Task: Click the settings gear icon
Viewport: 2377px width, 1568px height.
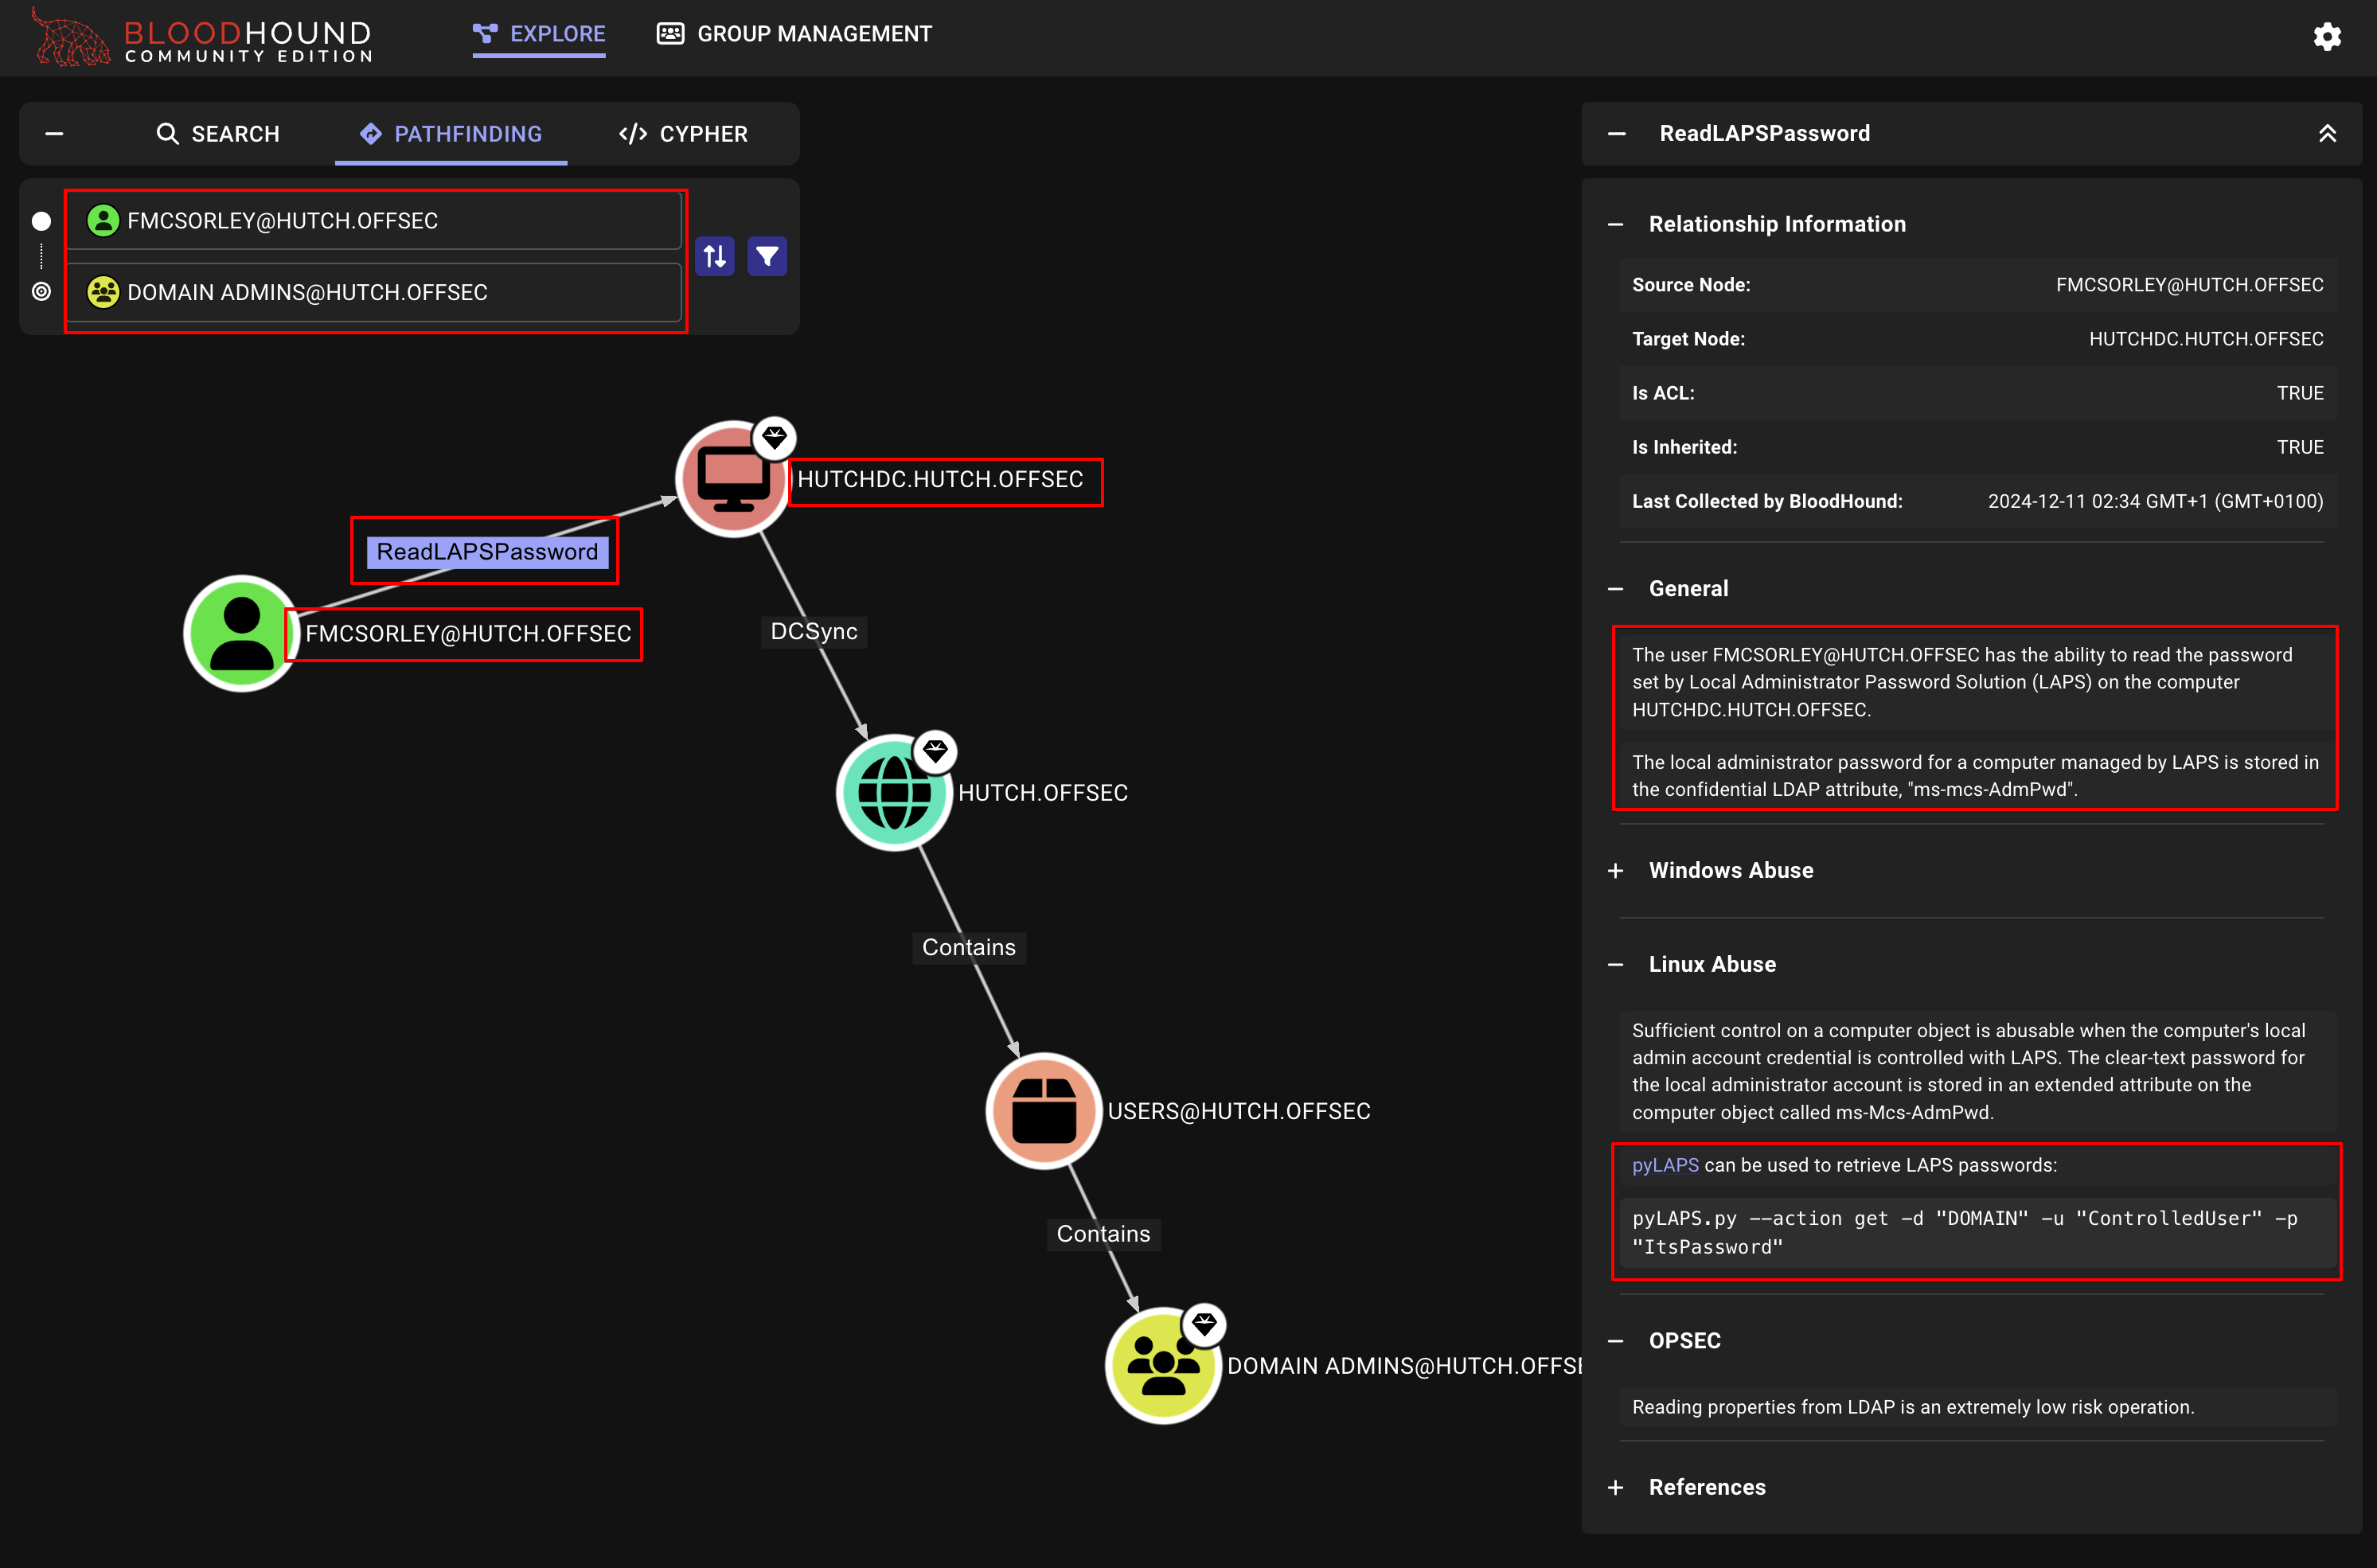Action: [2326, 36]
